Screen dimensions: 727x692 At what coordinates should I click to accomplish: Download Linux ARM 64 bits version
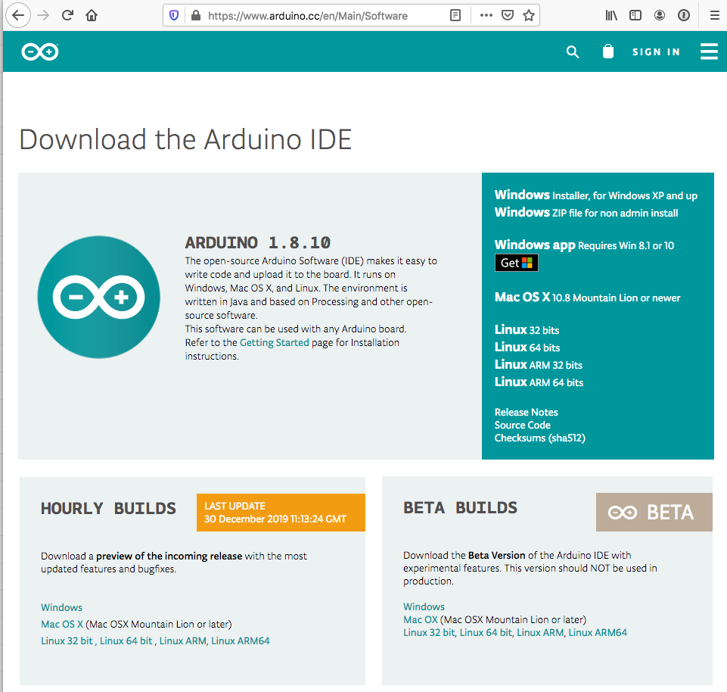tap(539, 382)
